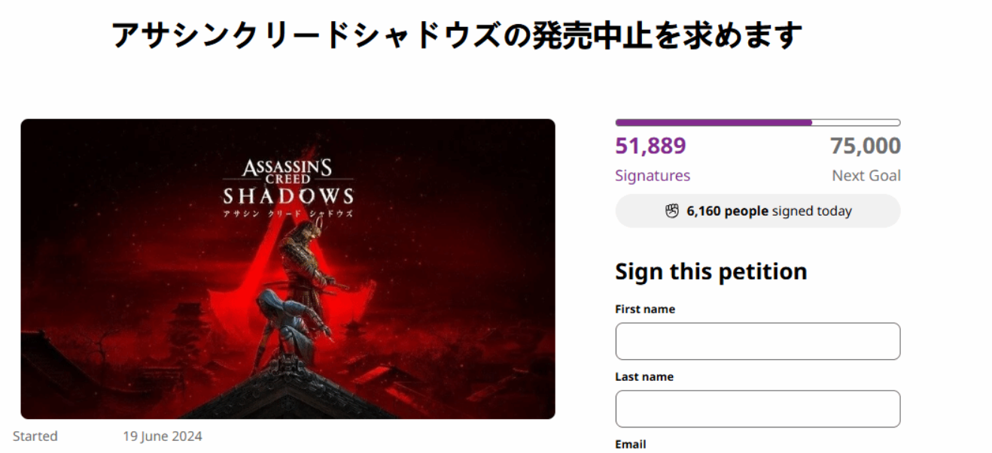Screen dimensions: 992x453
Task: Click the Email field label
Action: (x=630, y=444)
